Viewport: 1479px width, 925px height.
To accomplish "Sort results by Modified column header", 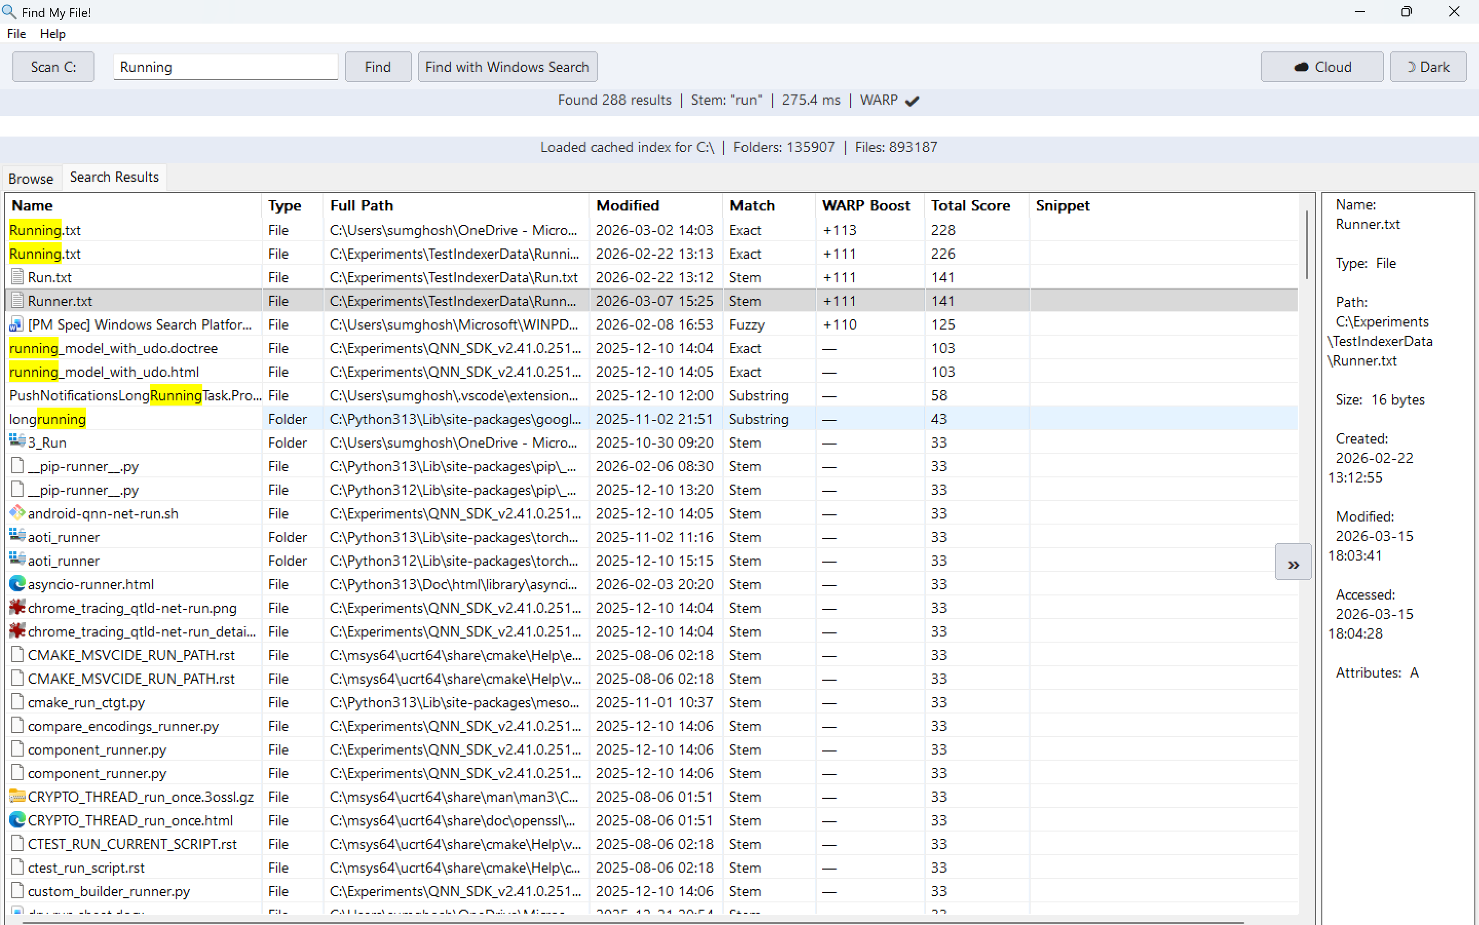I will [x=627, y=205].
